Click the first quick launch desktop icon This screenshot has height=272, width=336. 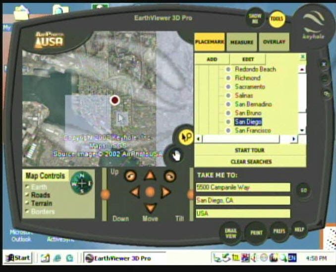tap(45, 258)
